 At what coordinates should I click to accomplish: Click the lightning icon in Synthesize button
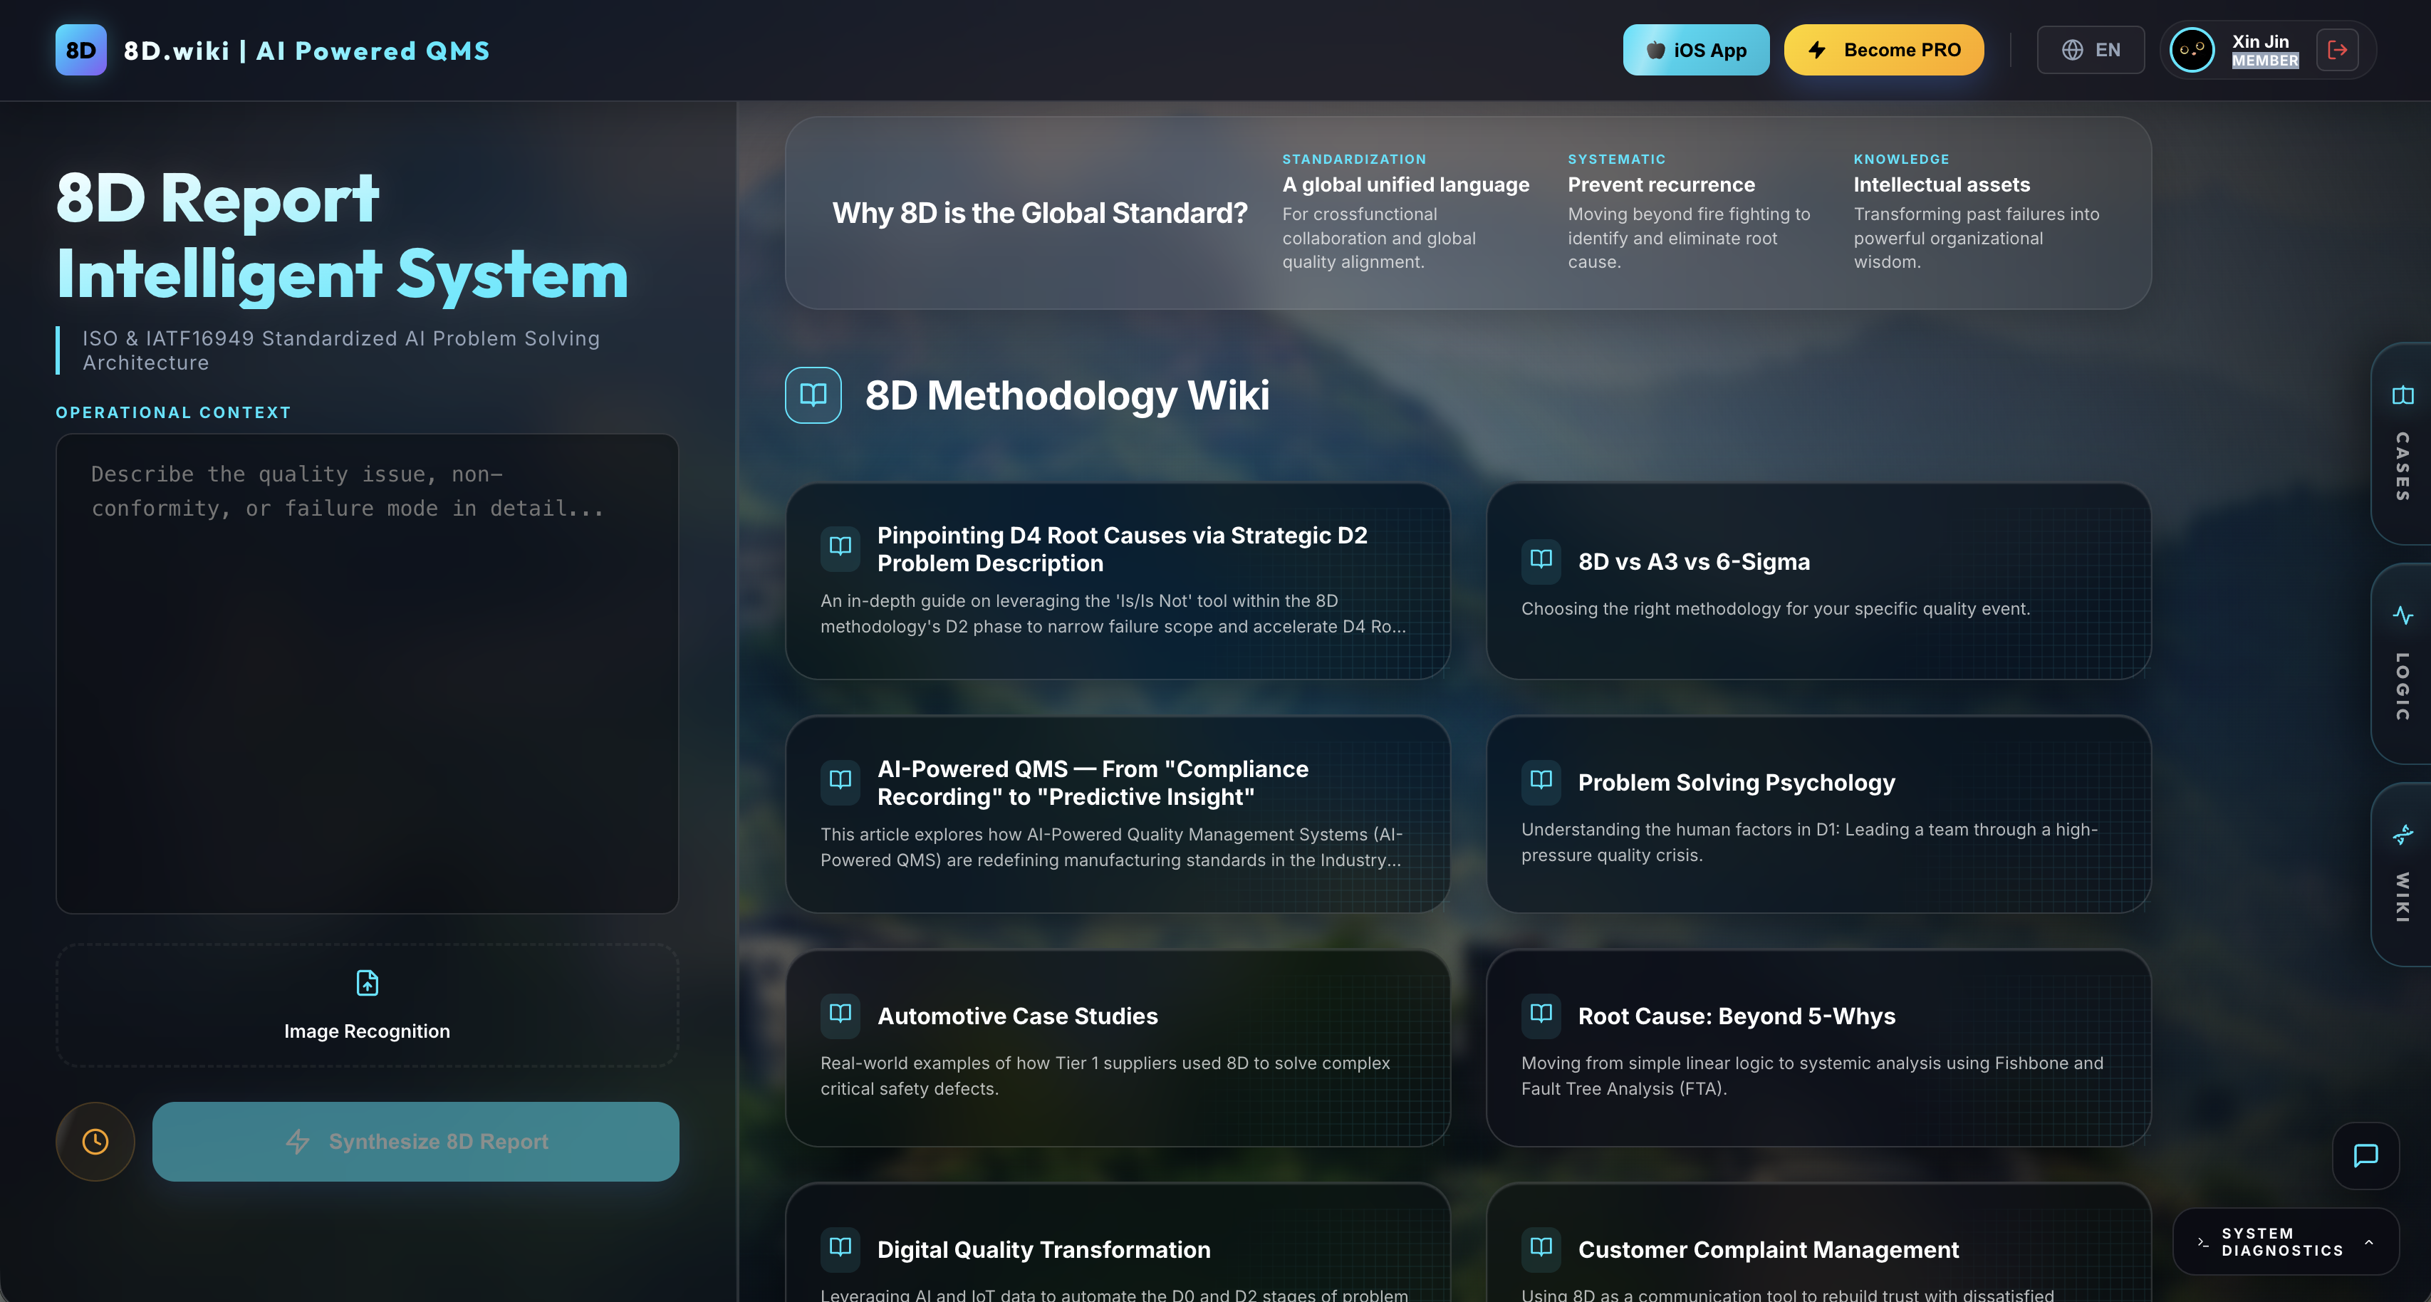(x=297, y=1142)
